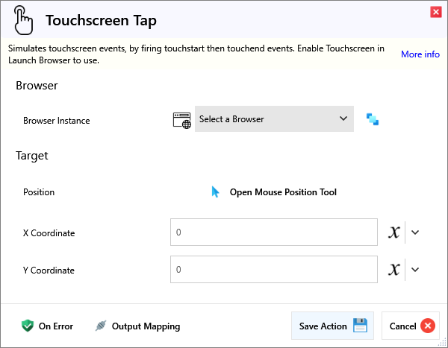Click the green On Error shield icon
This screenshot has height=348, width=448.
(28, 326)
